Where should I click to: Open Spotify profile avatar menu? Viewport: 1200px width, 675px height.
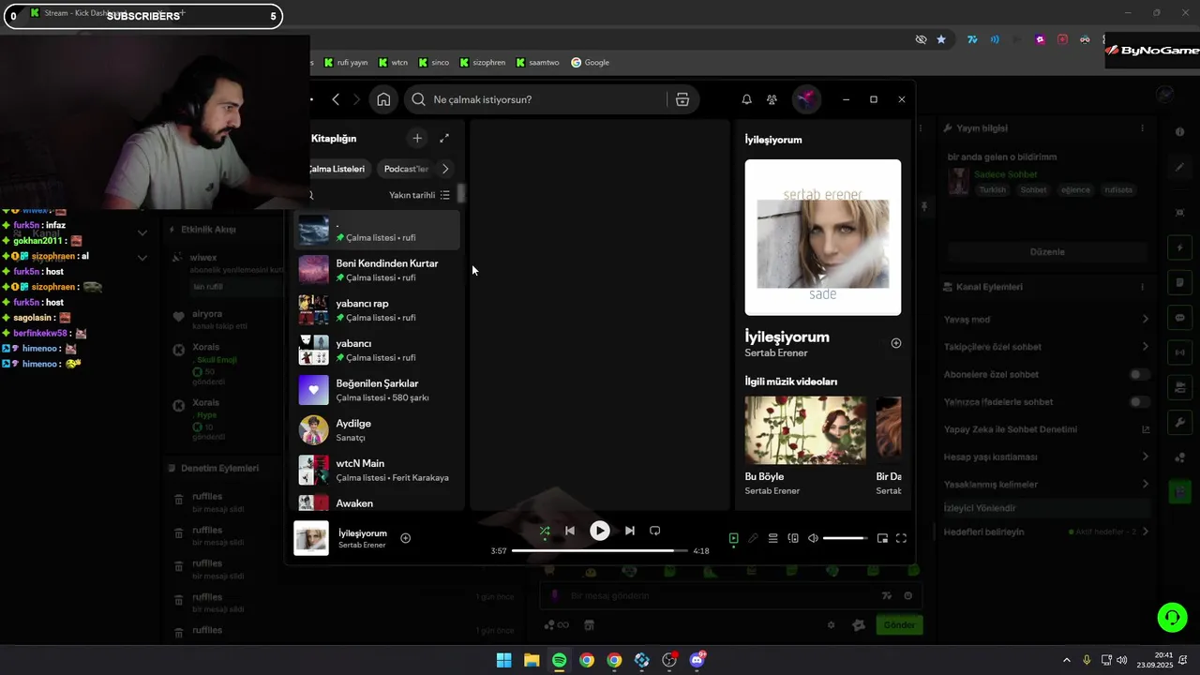(x=806, y=99)
